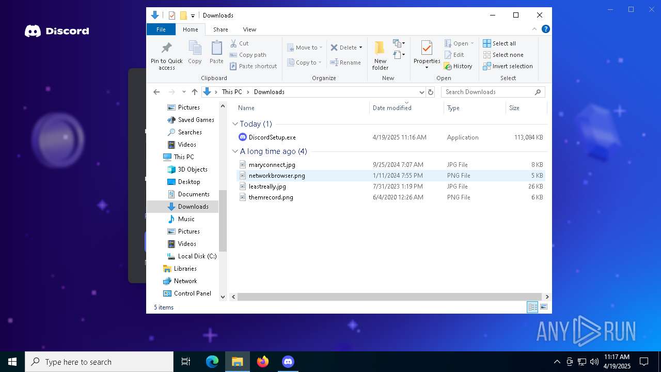Click This PC in address bar
661x372 pixels.
tap(232, 92)
